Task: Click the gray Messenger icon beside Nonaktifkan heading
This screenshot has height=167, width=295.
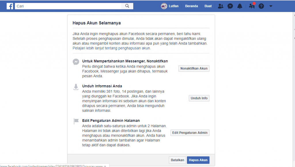Action: (76, 62)
